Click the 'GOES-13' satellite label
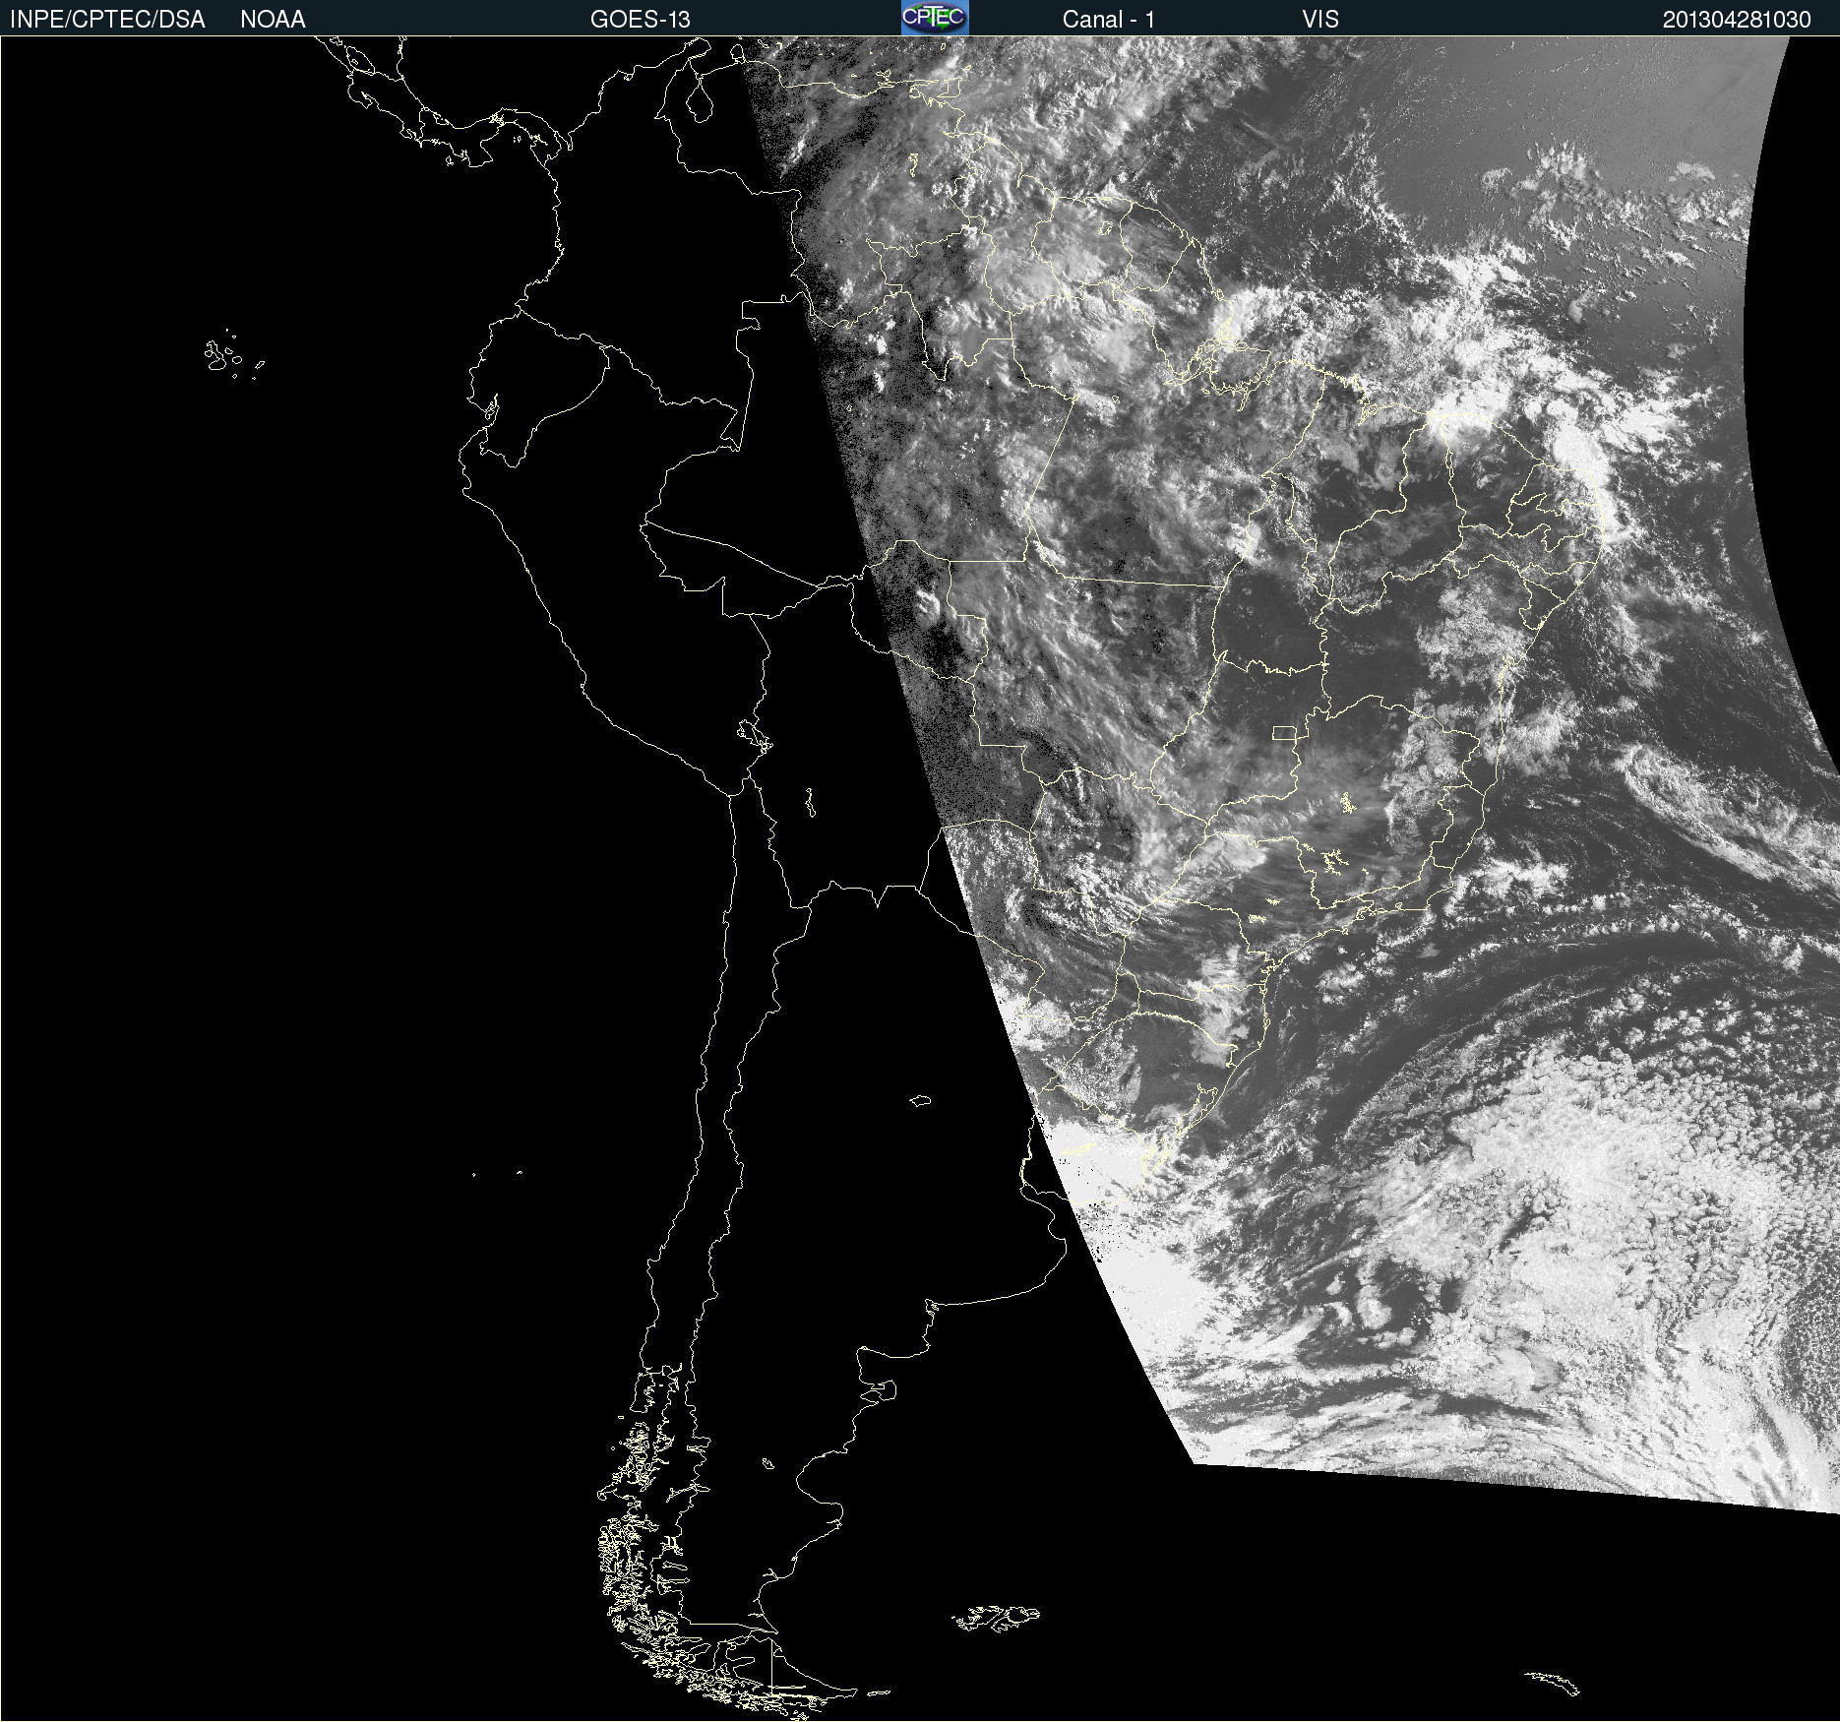The height and width of the screenshot is (1722, 1840). pyautogui.click(x=641, y=20)
